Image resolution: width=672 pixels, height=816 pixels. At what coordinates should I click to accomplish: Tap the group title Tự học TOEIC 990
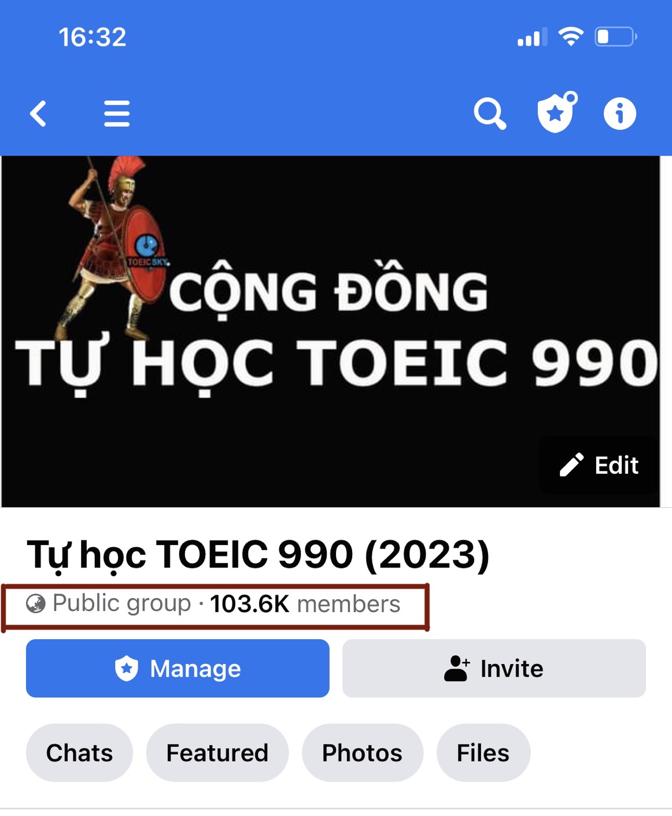(258, 555)
